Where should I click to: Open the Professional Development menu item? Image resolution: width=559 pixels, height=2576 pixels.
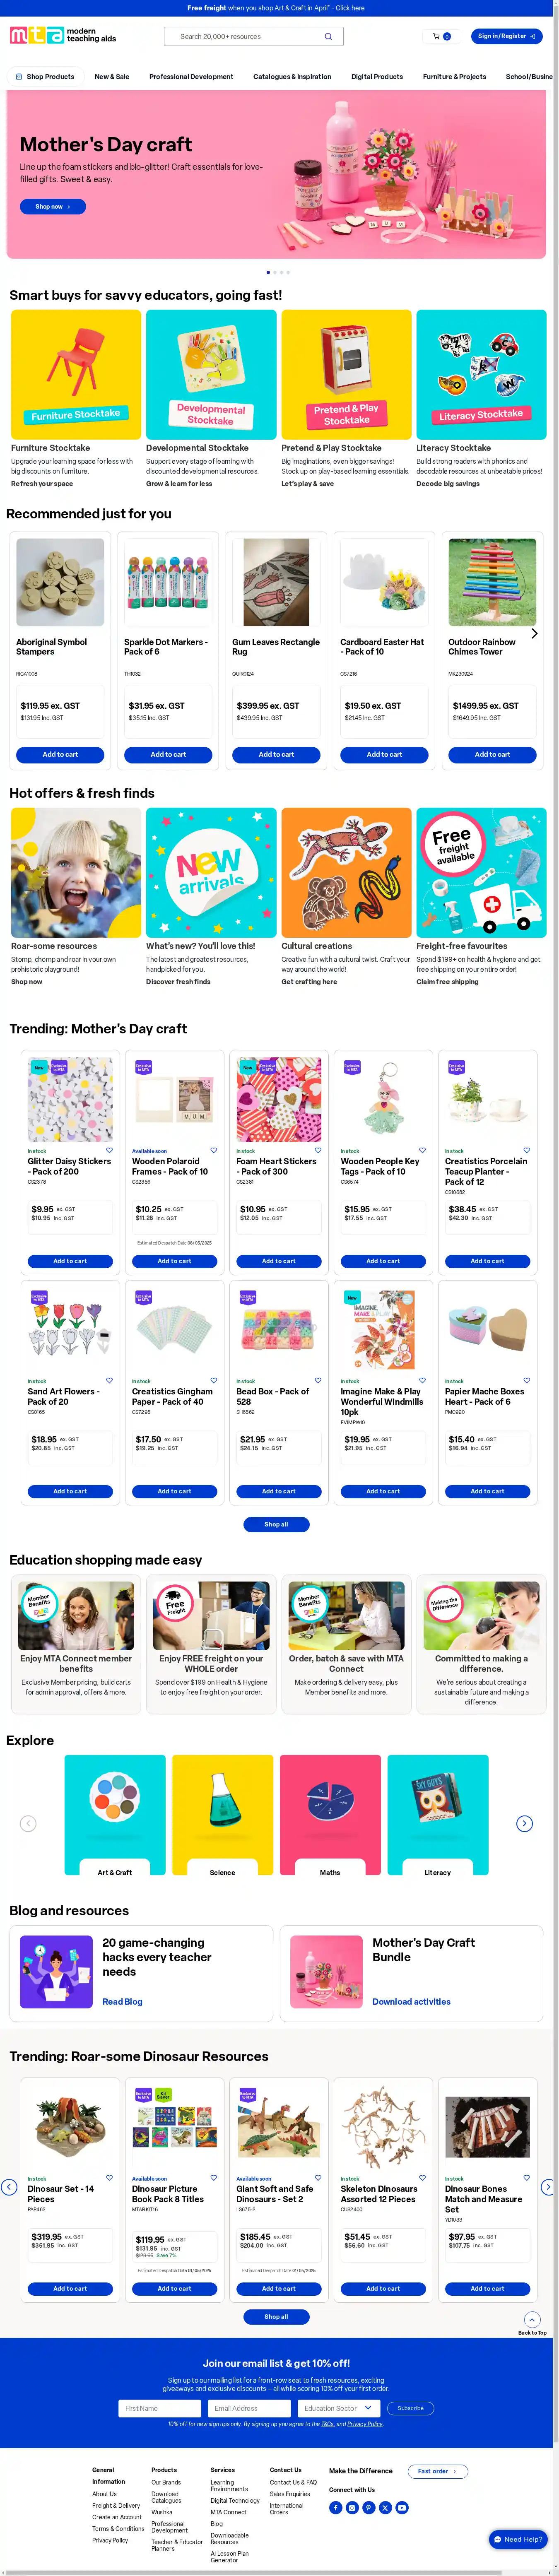(191, 76)
